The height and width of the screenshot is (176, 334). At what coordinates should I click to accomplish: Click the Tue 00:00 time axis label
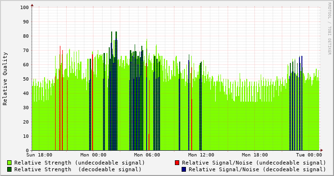coord(309,155)
